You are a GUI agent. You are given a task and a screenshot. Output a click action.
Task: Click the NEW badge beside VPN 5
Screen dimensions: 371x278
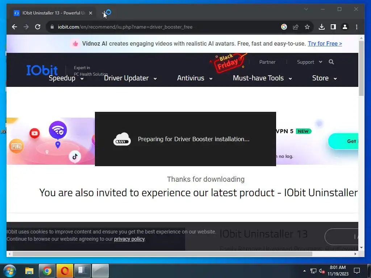304,131
